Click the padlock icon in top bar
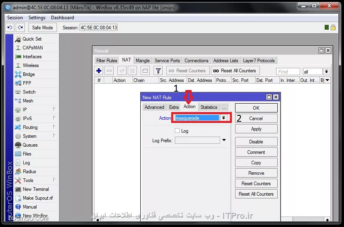The width and height of the screenshot is (344, 227). pos(333,27)
